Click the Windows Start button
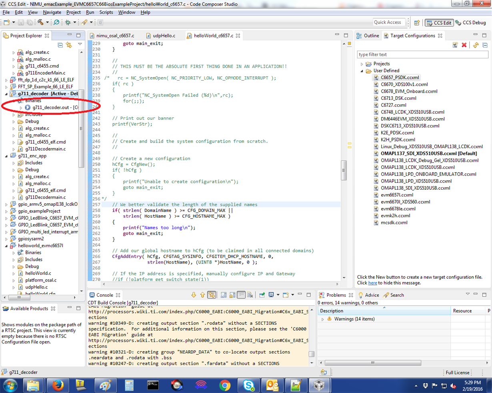Screen dimensions: 492x393 pos(10,385)
